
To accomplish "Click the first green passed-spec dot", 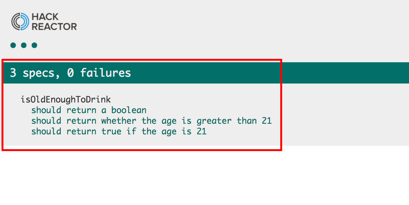I will coord(13,46).
